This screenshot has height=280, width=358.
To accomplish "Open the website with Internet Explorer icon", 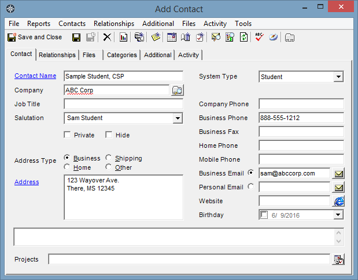I will pyautogui.click(x=338, y=201).
